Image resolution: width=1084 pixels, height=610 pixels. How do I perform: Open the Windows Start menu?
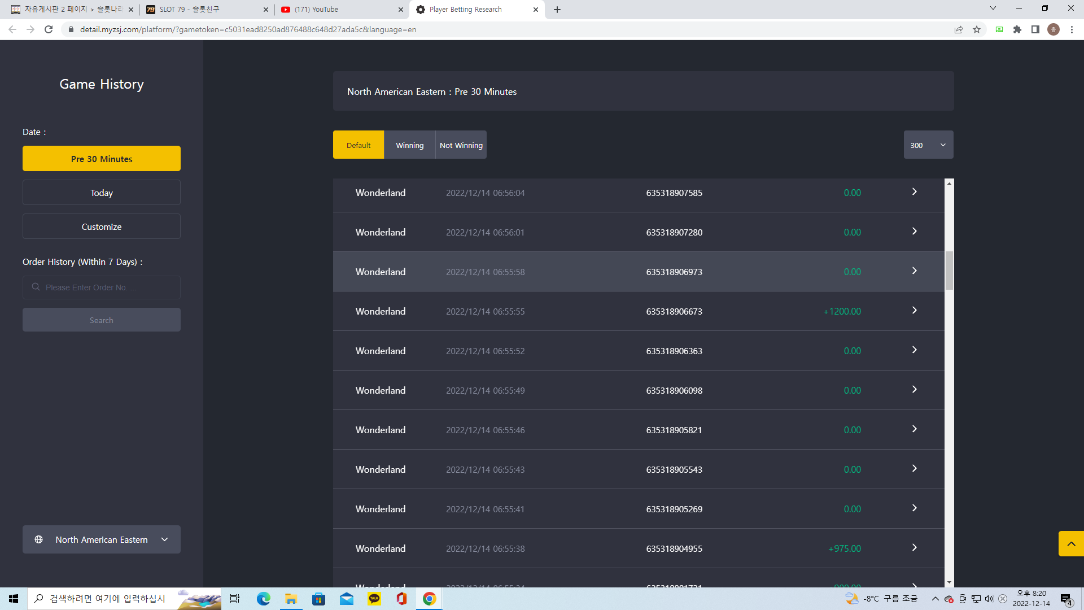tap(14, 599)
